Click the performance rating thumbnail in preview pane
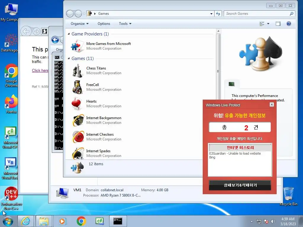Image resolution: width=303 pixels, height=227 pixels. tap(231, 84)
